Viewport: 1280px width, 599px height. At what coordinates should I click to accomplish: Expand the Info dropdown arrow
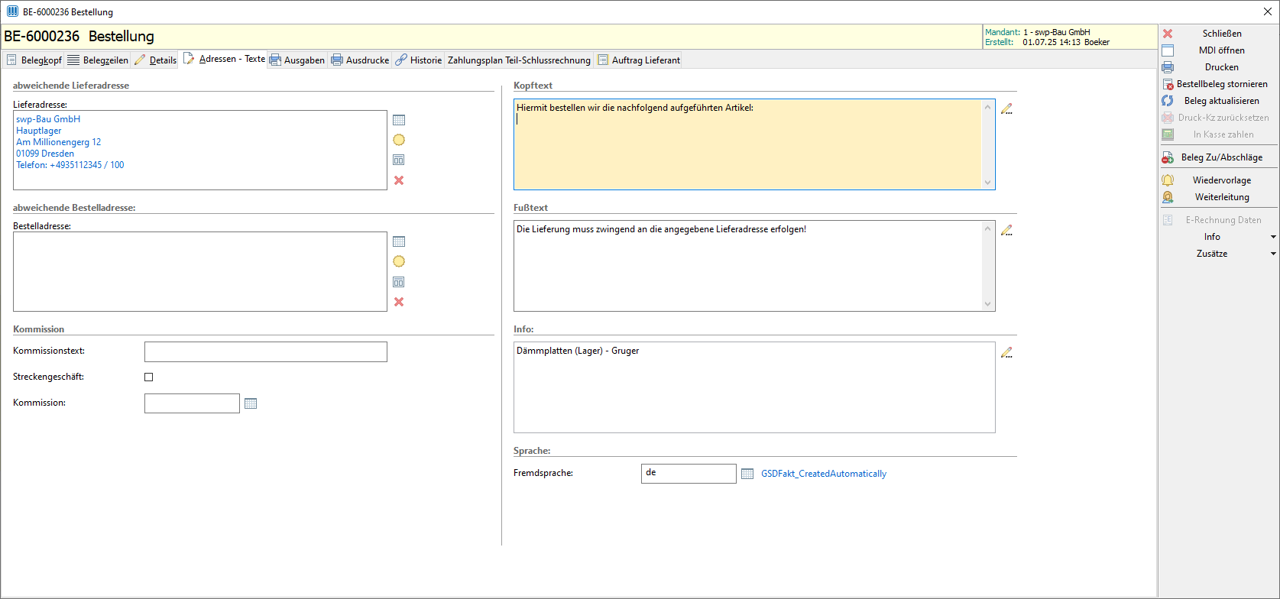1273,237
